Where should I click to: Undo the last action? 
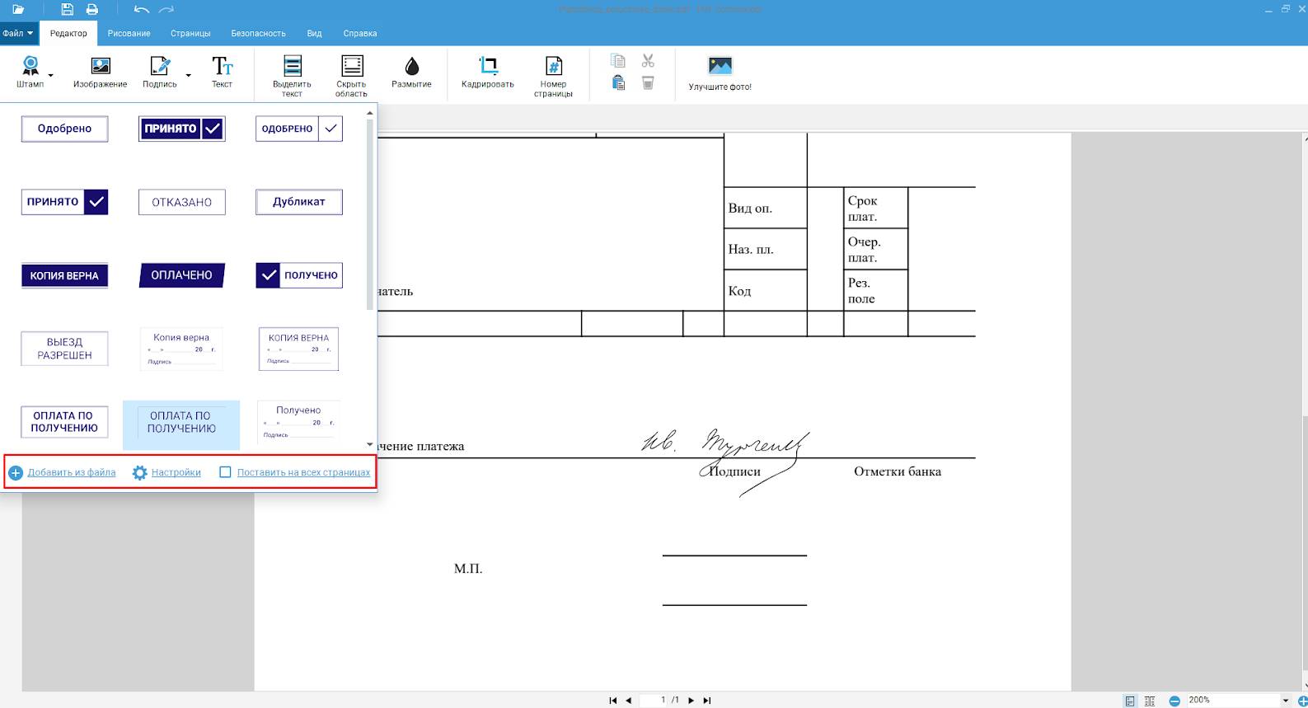(141, 10)
